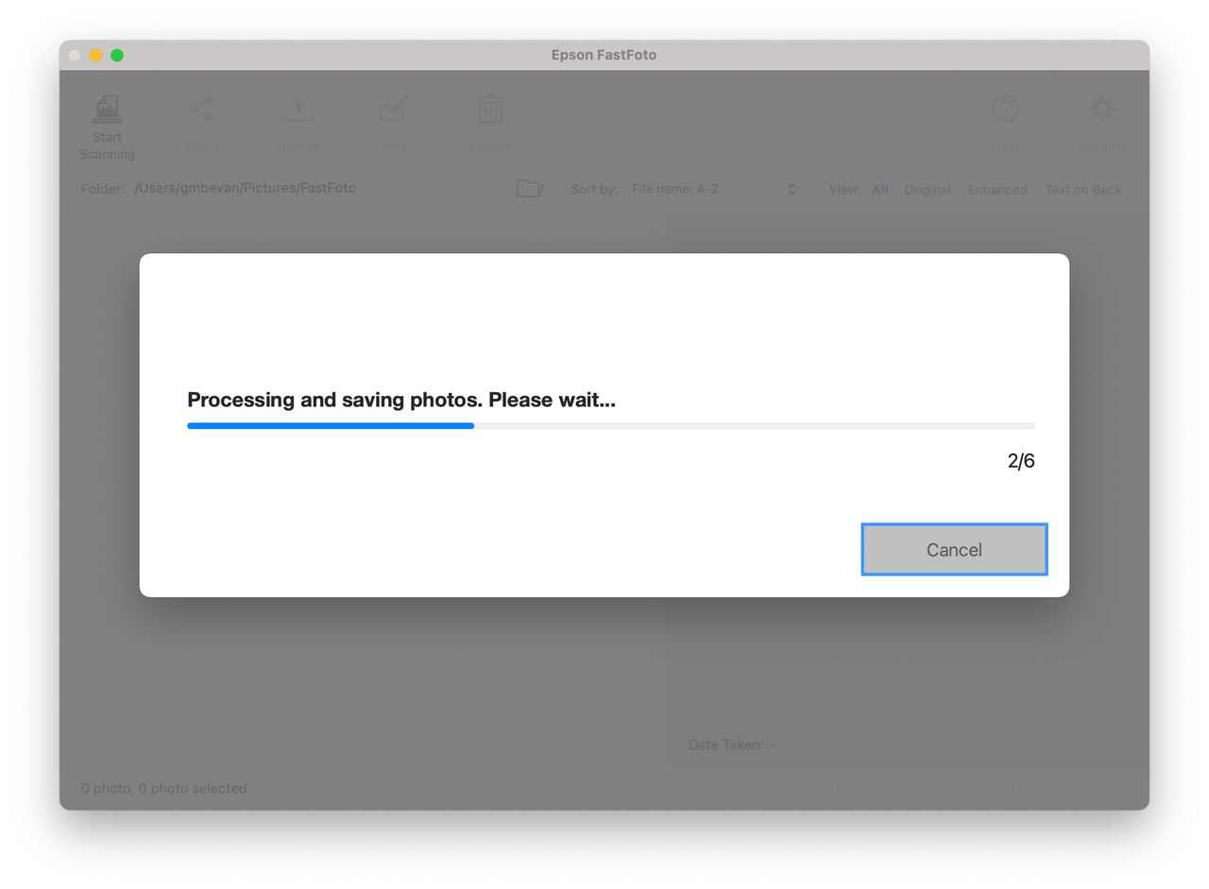Click the "Date Taken" label
The image size is (1209, 889).
tap(732, 744)
